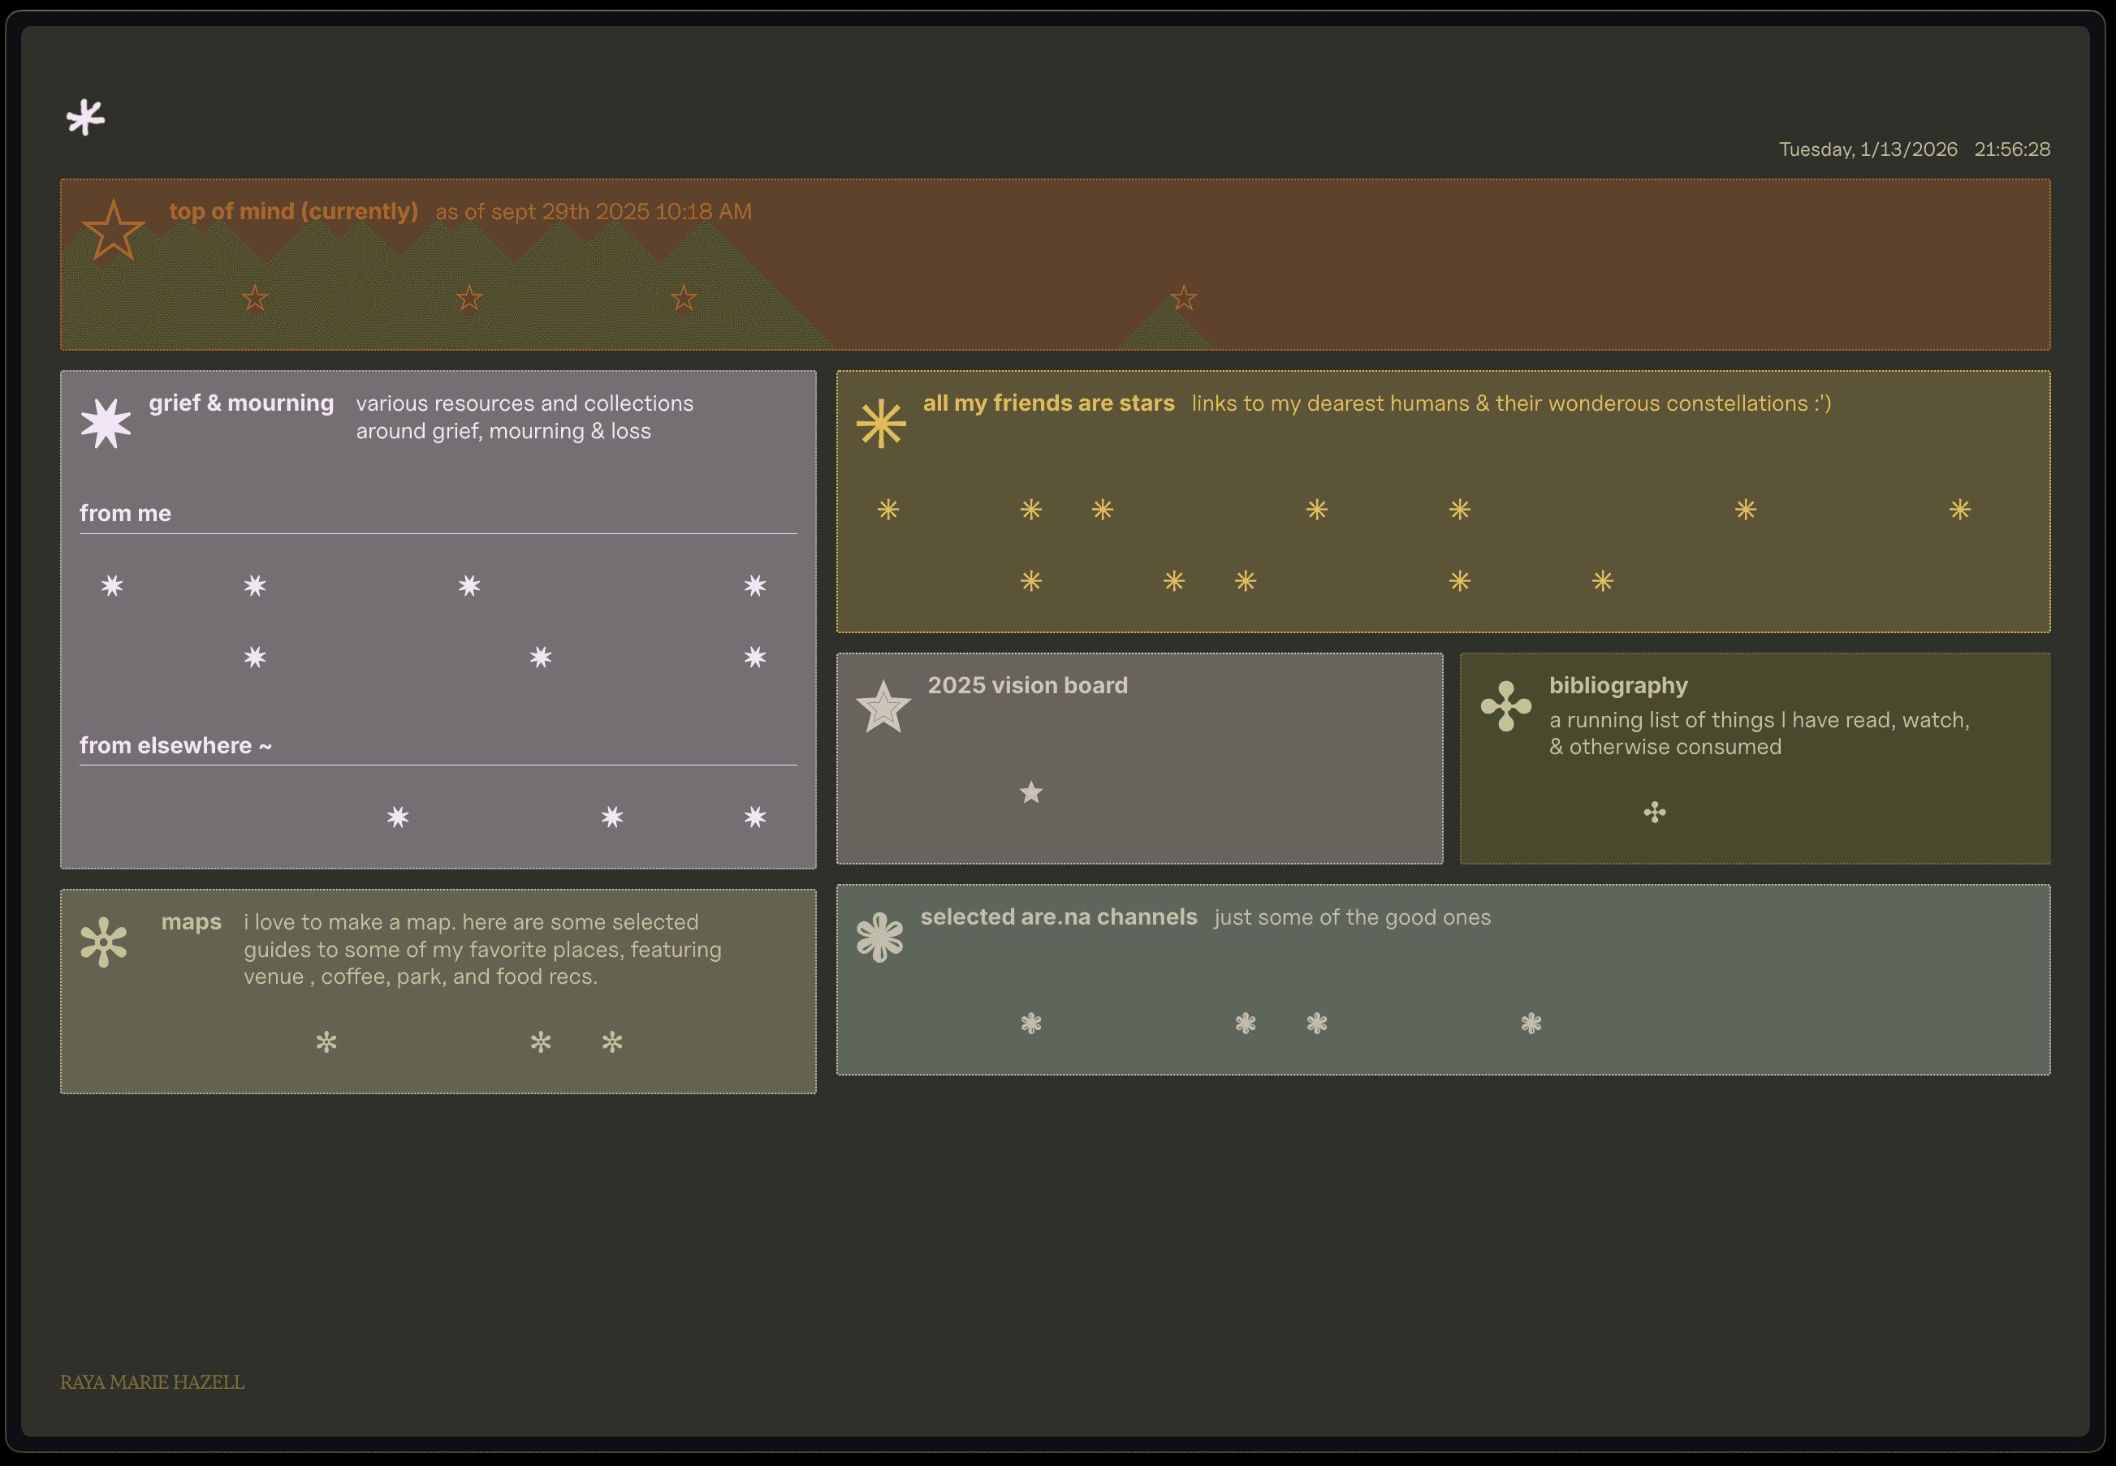Click the large clover icon beside bibliography
Screen dimensions: 2116x1466
point(1506,705)
